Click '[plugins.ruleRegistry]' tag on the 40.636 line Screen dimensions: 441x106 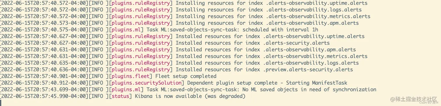[141, 69]
